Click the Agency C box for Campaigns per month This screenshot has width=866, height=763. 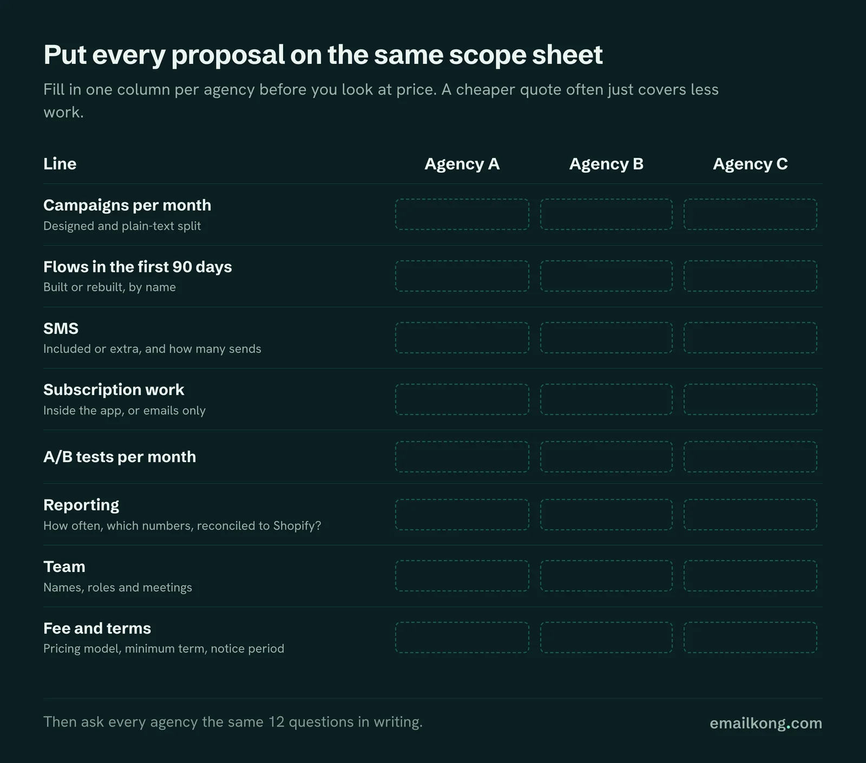(x=750, y=214)
